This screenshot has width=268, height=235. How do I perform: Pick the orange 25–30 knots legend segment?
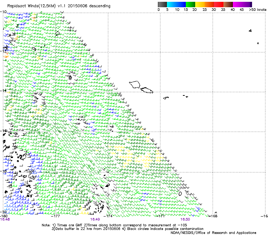pos(209,4)
